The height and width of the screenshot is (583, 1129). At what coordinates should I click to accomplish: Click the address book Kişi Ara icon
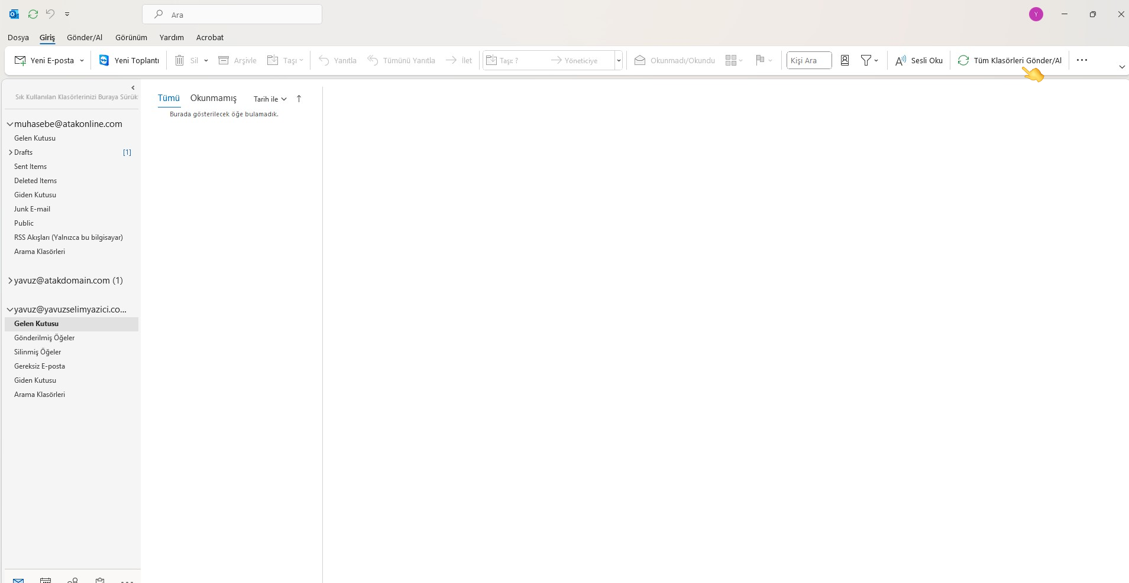[845, 60]
